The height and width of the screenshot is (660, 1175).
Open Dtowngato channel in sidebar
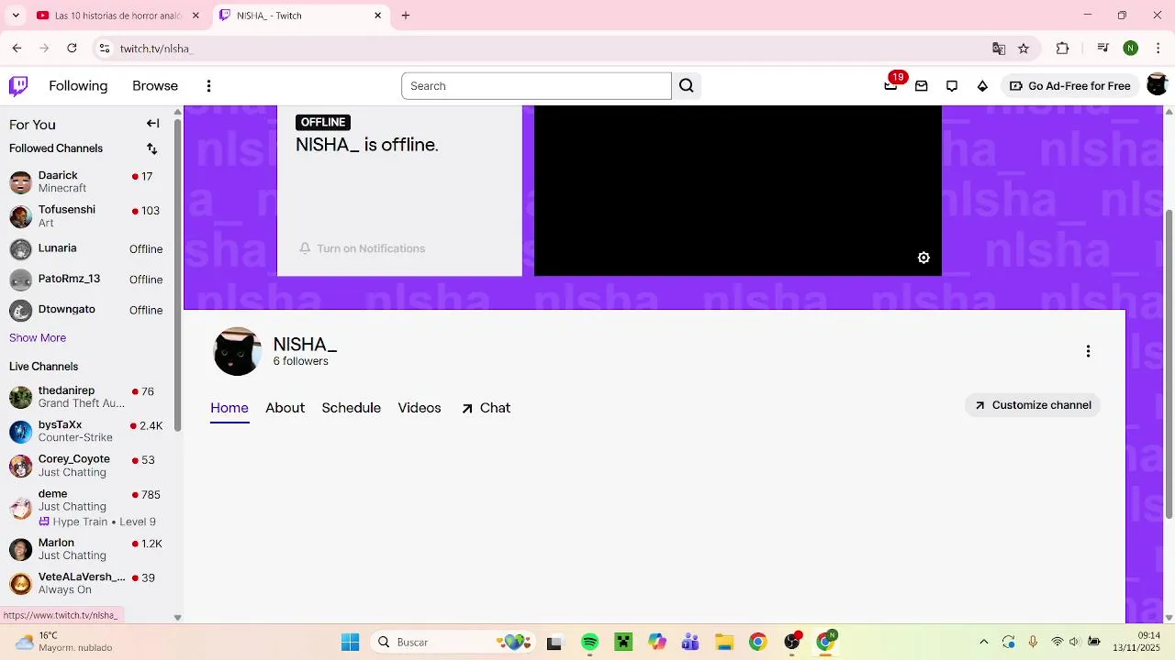coord(86,310)
